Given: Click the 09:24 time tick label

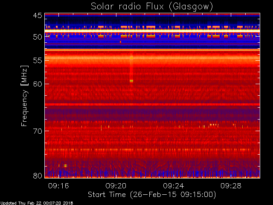Looking at the screenshot, I should (174, 186).
